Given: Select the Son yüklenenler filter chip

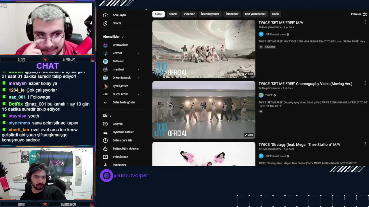Looking at the screenshot, I should 255,14.
